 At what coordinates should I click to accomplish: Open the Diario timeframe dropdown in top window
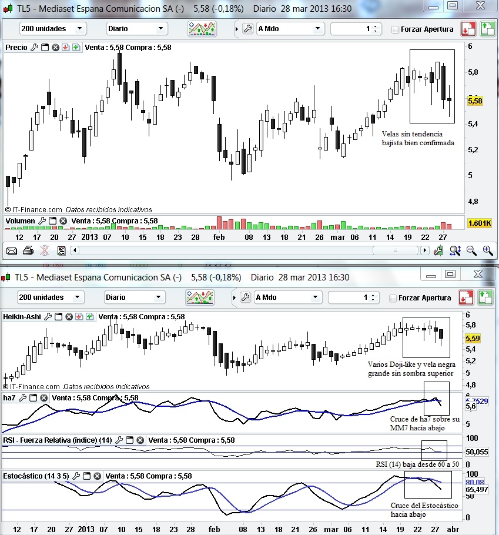coord(137,29)
